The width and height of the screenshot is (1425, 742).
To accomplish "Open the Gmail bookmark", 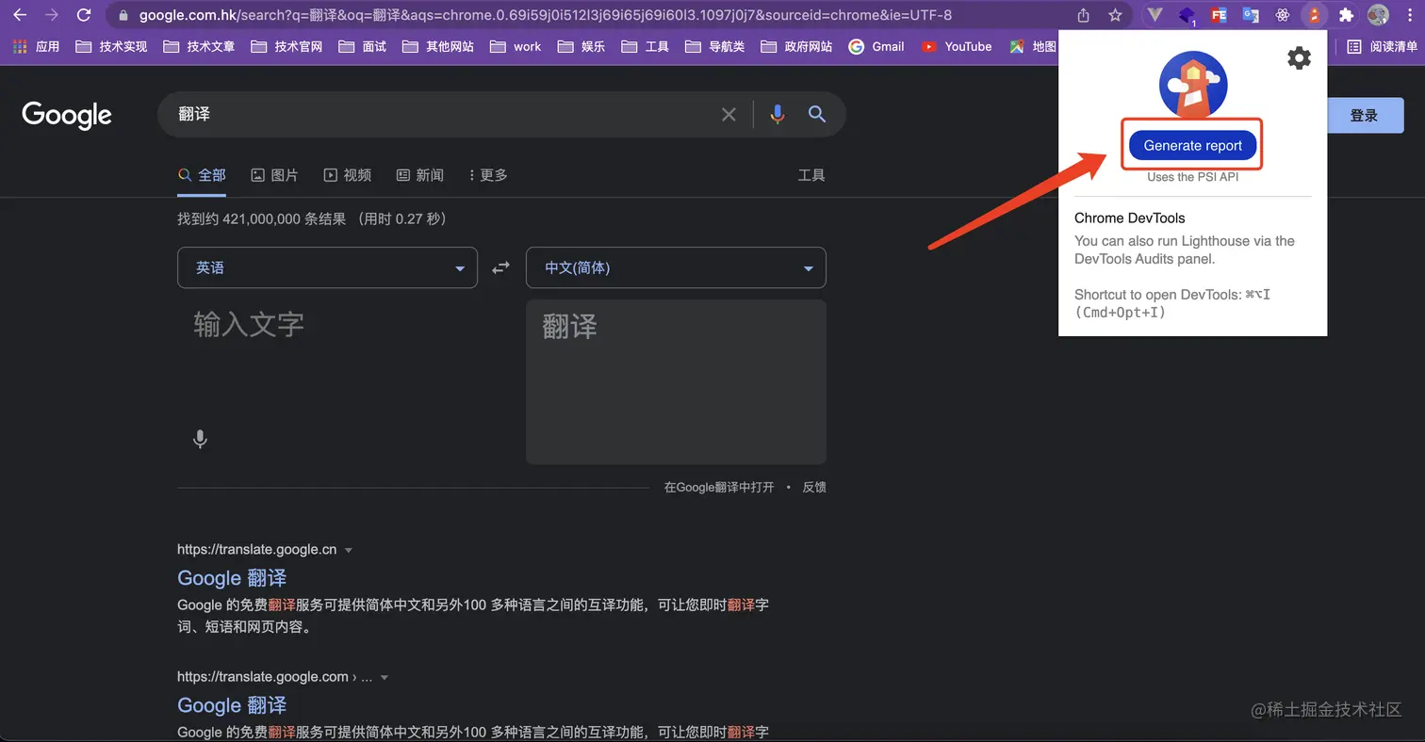I will tap(876, 46).
